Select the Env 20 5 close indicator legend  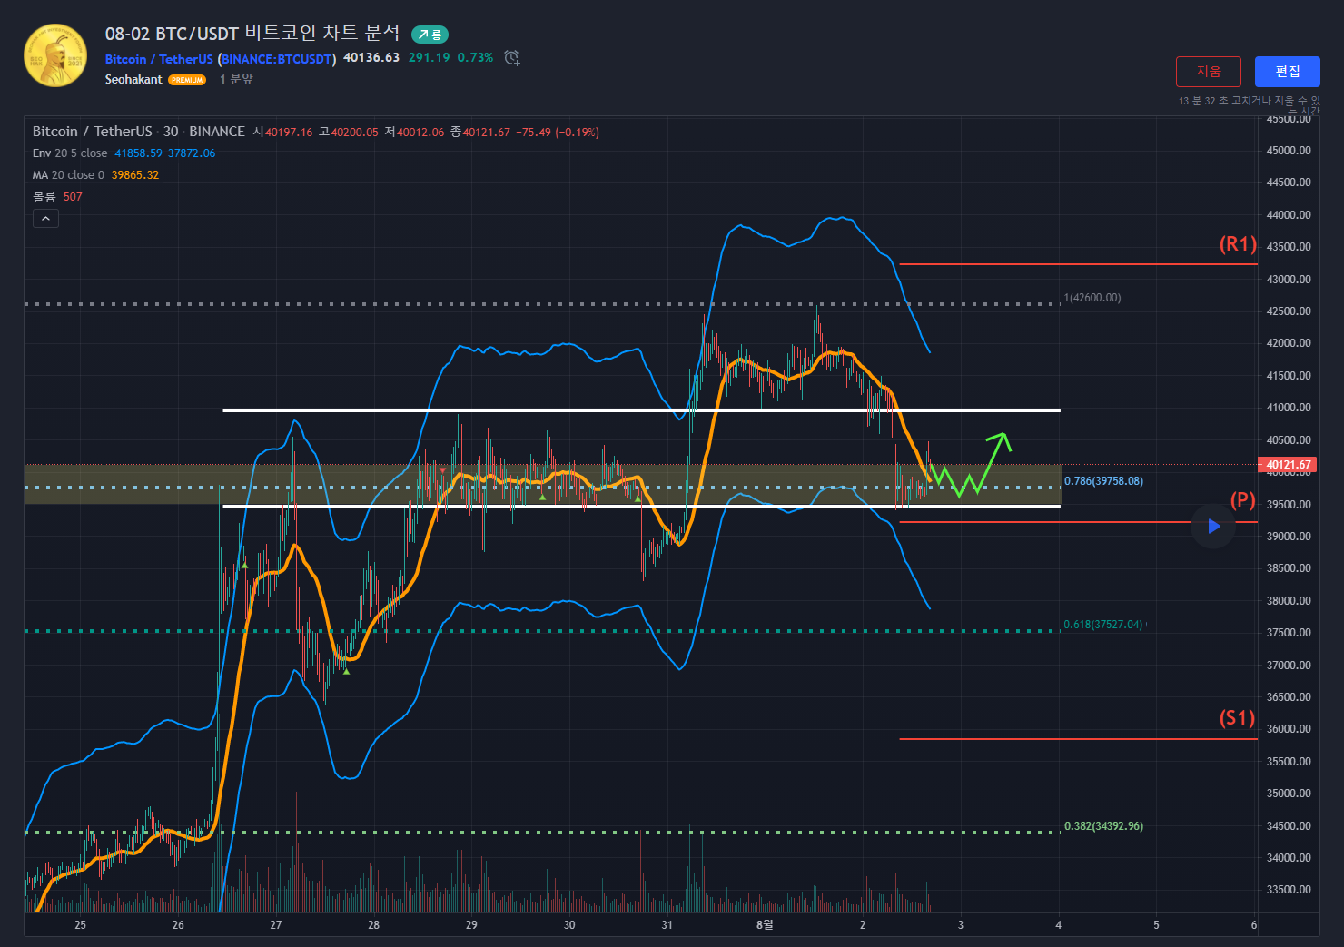[70, 153]
